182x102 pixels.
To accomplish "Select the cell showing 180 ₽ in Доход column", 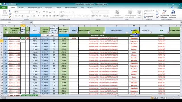I will pyautogui.click(x=35, y=38).
